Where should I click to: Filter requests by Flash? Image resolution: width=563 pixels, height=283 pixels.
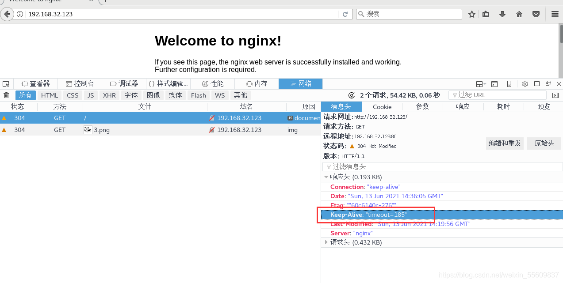(199, 95)
